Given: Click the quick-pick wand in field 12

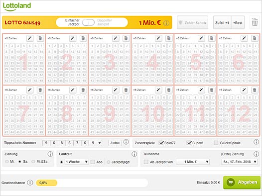Looking at the screenshot, I should [244, 90].
